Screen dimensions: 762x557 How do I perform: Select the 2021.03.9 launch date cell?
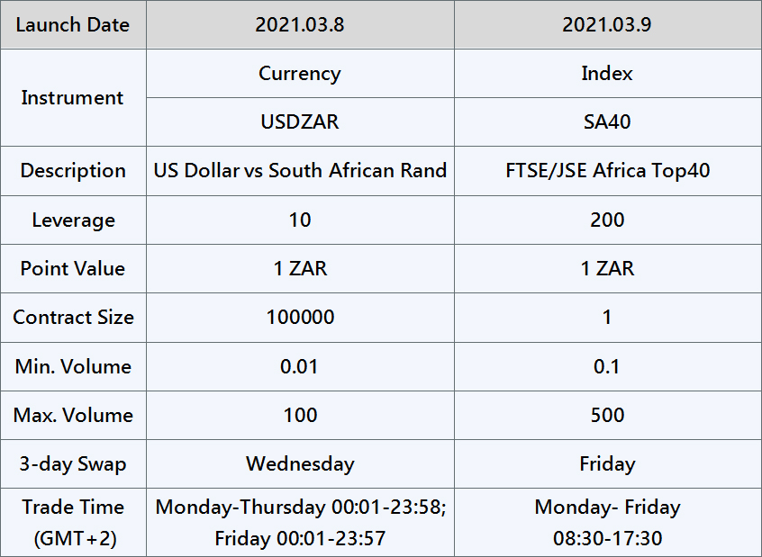point(607,24)
